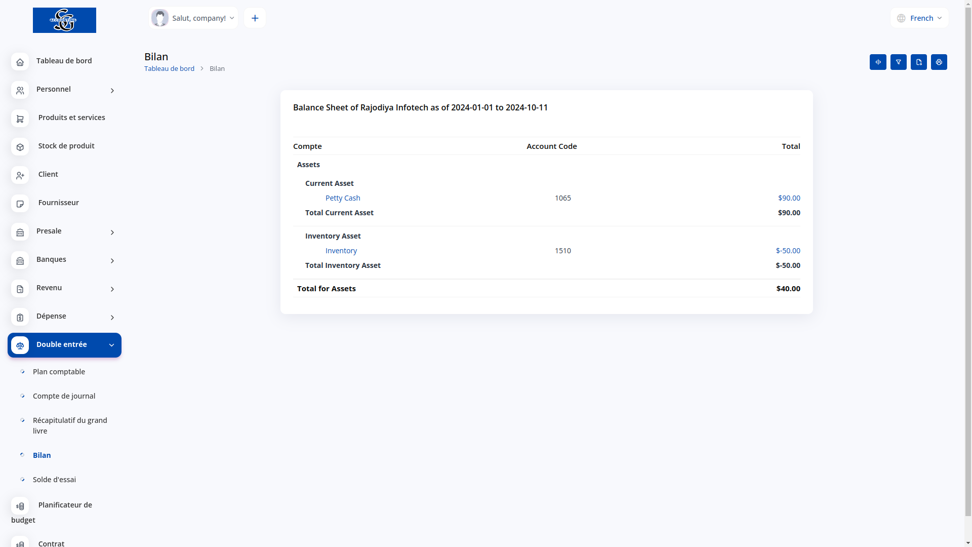Click the split-view toggle icon button
Viewport: 972px width, 547px height.
click(878, 62)
